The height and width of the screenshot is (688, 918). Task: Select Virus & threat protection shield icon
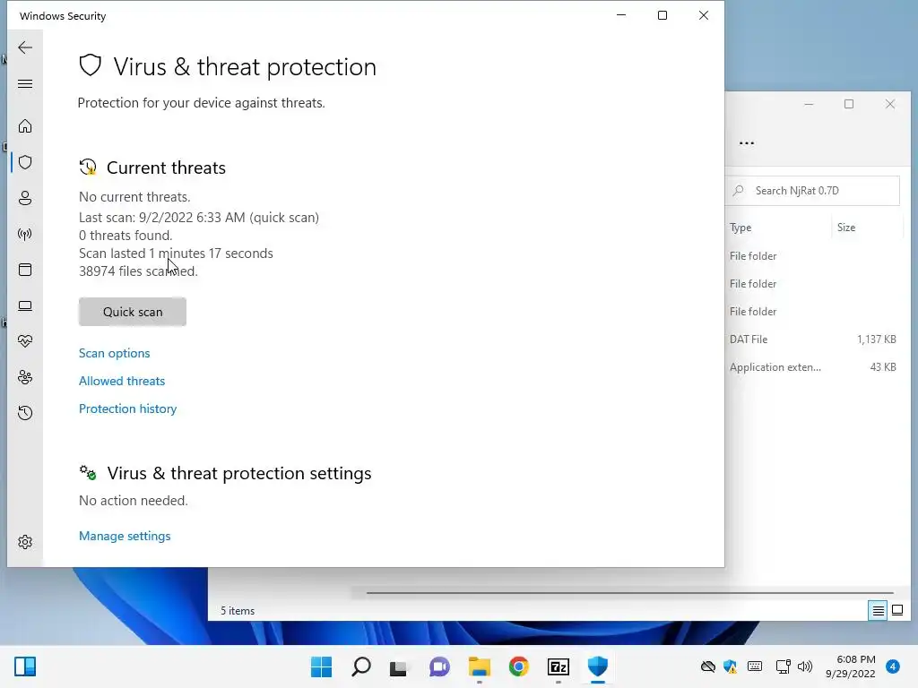point(24,162)
